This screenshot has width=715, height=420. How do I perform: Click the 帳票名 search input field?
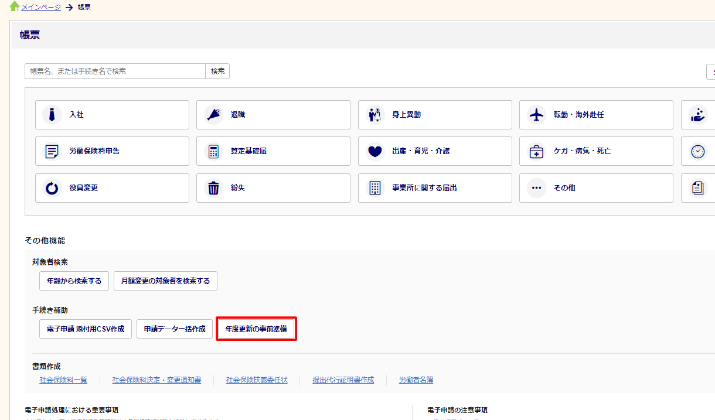[x=115, y=71]
